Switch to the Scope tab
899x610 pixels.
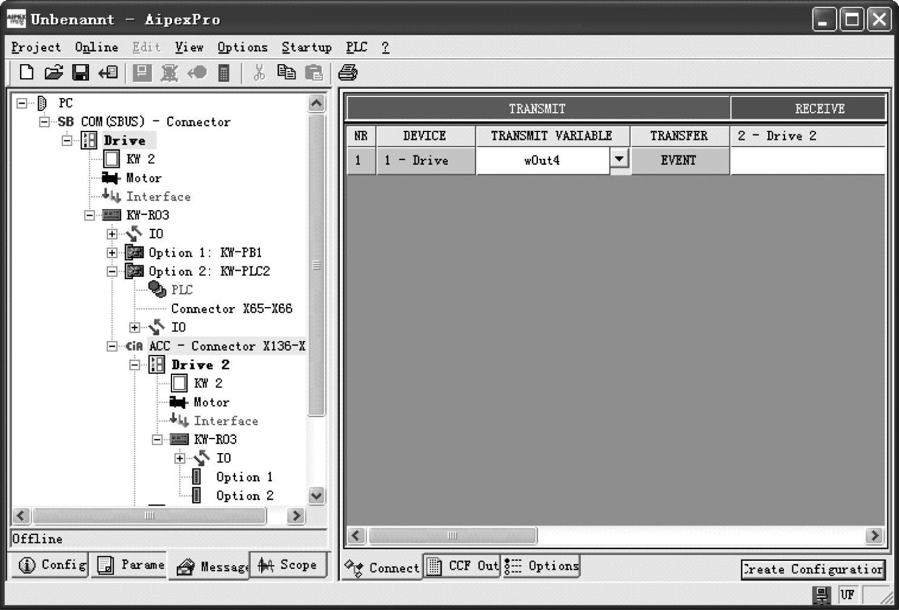[x=288, y=565]
